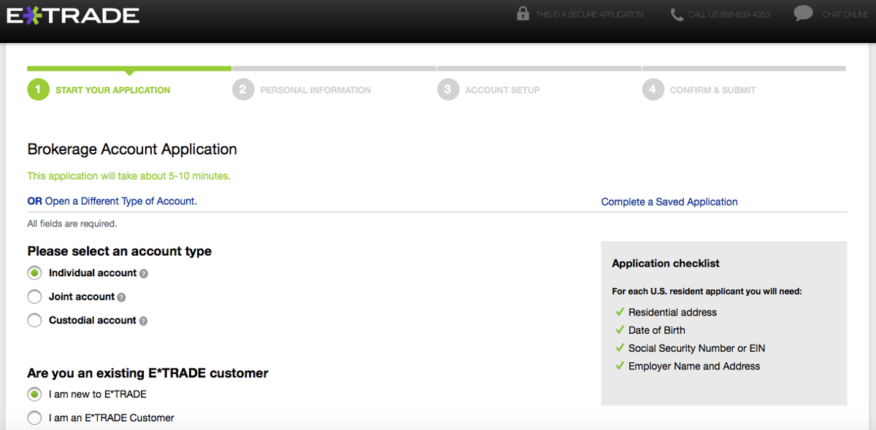The width and height of the screenshot is (876, 430).
Task: Select the Joint account radio button
Action: (34, 297)
